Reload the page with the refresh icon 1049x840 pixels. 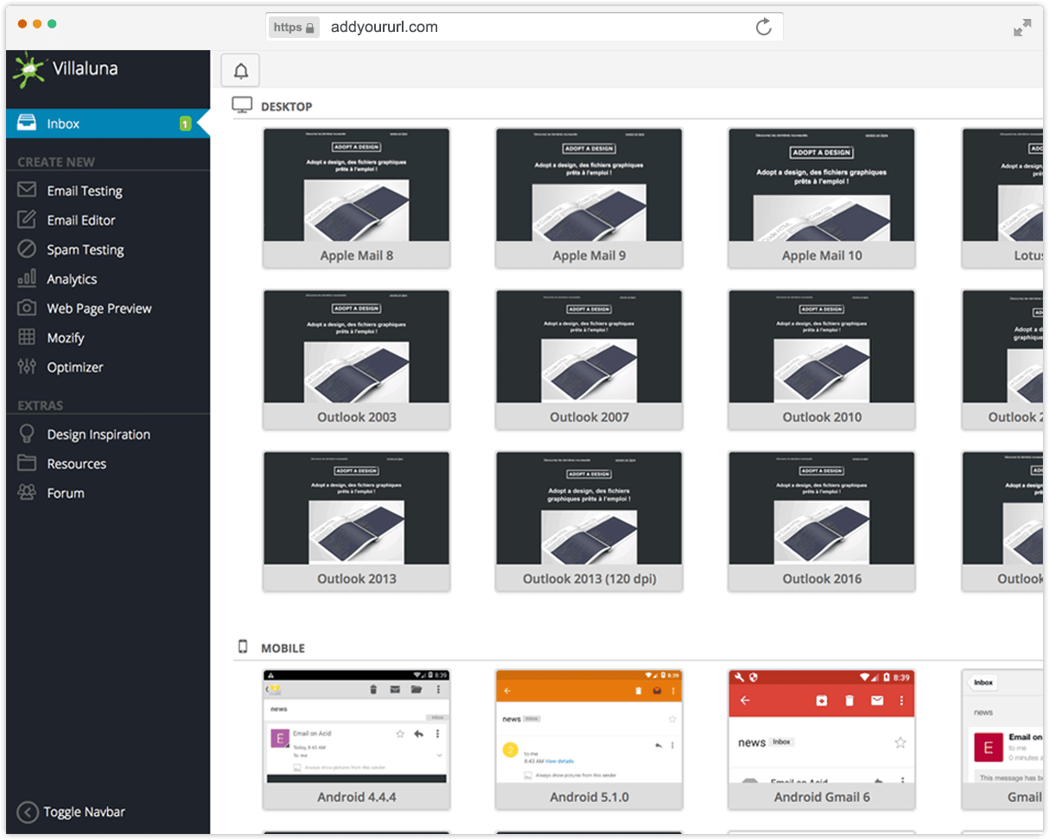coord(764,27)
